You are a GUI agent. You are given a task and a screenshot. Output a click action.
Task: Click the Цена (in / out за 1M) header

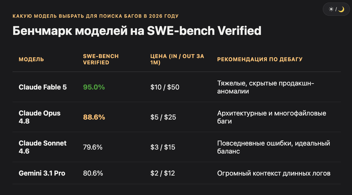click(177, 59)
